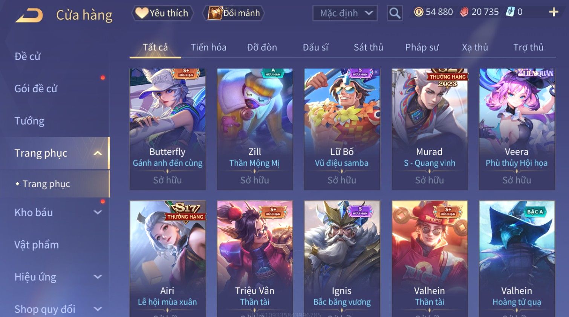The image size is (569, 317).
Task: Switch to the Sát thủ tab
Action: (x=368, y=47)
